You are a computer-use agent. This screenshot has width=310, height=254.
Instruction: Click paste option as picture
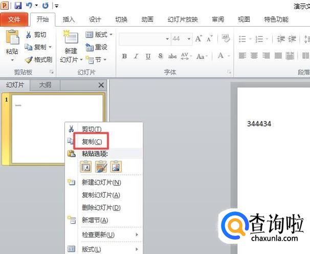click(x=116, y=166)
